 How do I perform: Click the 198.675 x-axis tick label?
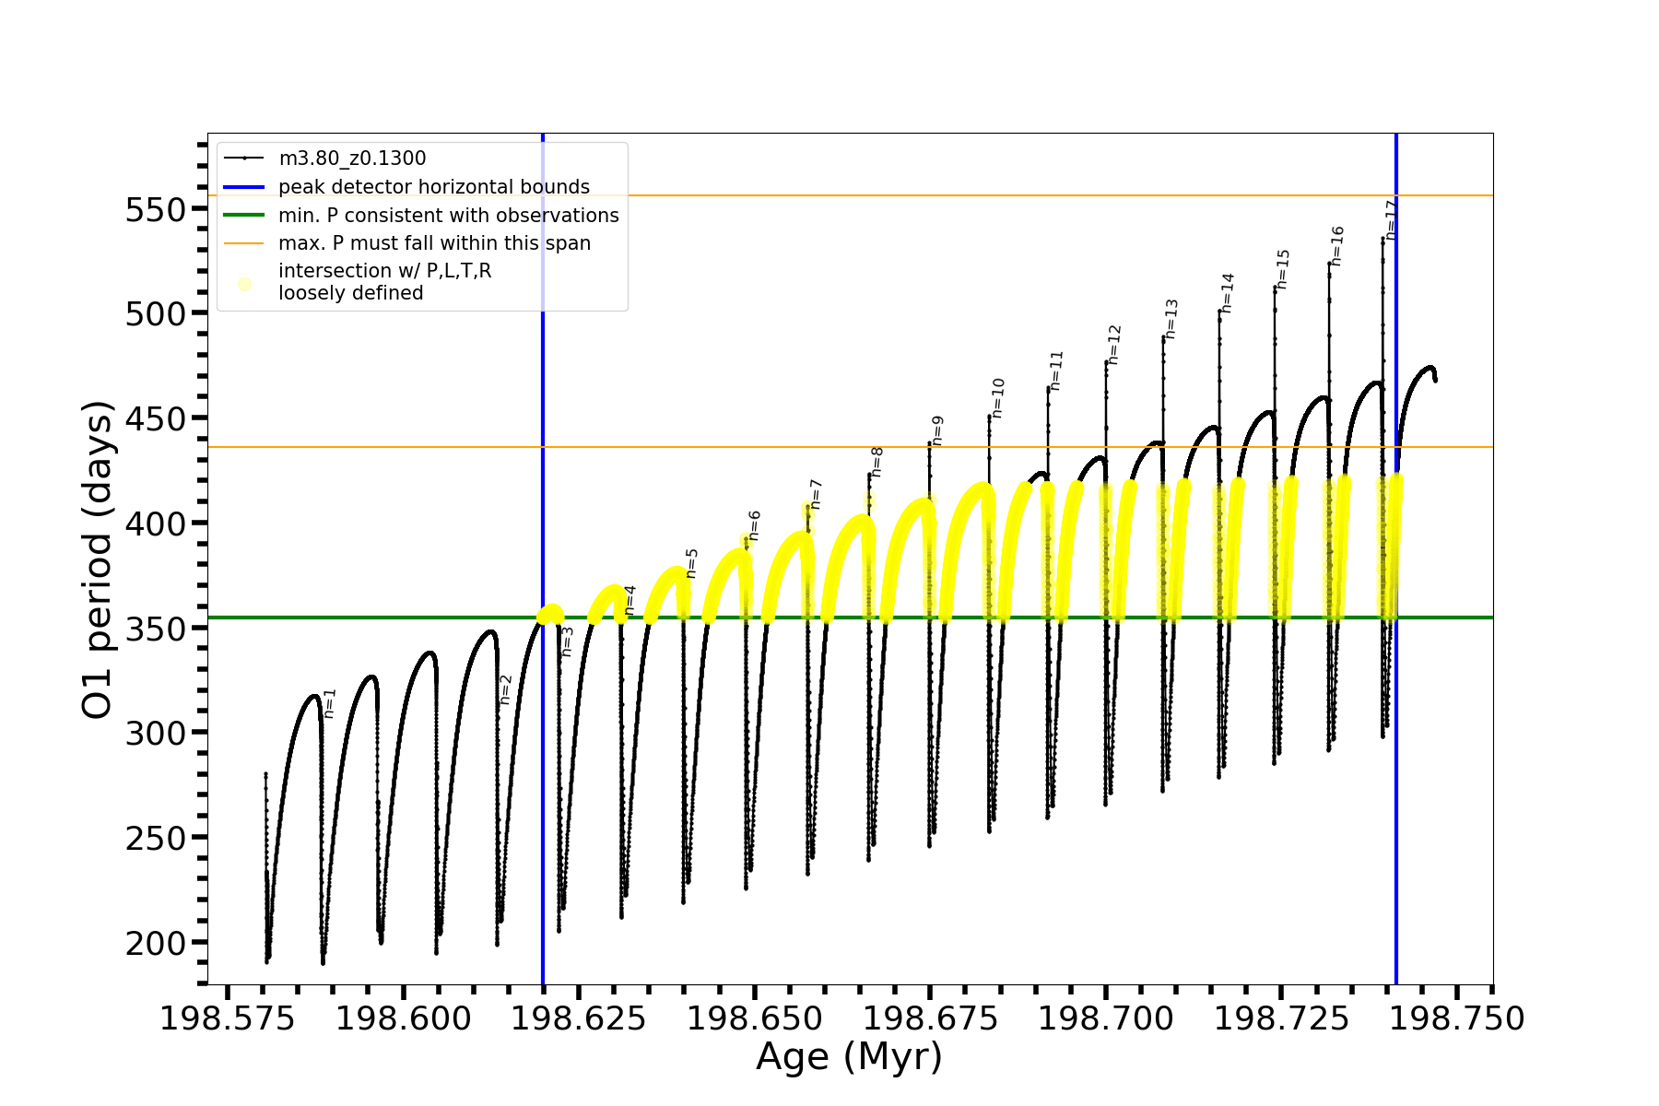pos(930,1018)
